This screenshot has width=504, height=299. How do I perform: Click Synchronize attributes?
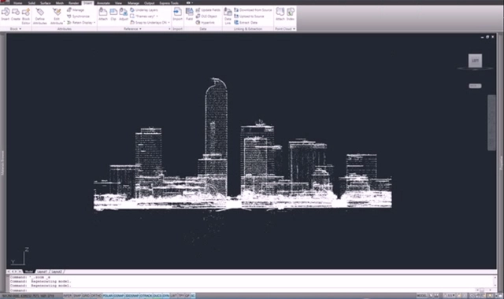click(78, 16)
